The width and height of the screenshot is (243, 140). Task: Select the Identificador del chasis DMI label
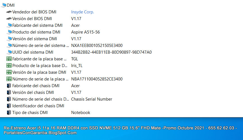(38, 106)
